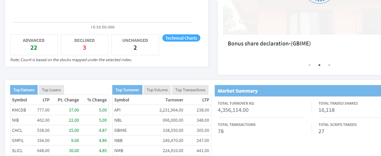Click the ADVANCED count box
The height and width of the screenshot is (156, 381).
(34, 45)
